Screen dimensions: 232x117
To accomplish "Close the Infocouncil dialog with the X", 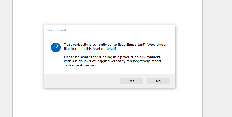I will click(x=170, y=30).
